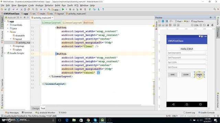
Task: Zoom out the layout preview
Action: [192, 25]
